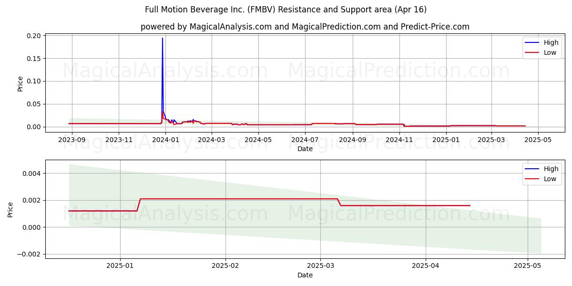Click the 2024-09 date tick label
The width and height of the screenshot is (572, 286).
352,140
